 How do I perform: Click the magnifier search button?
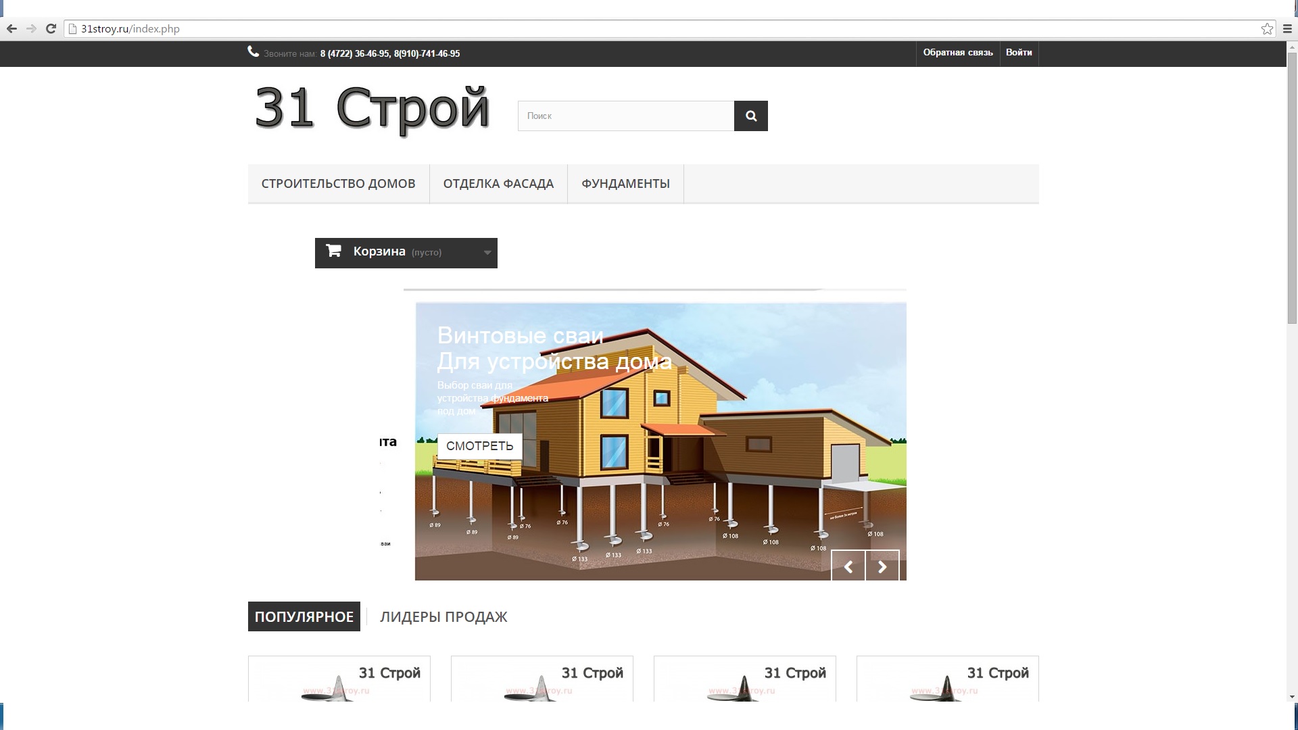click(750, 116)
